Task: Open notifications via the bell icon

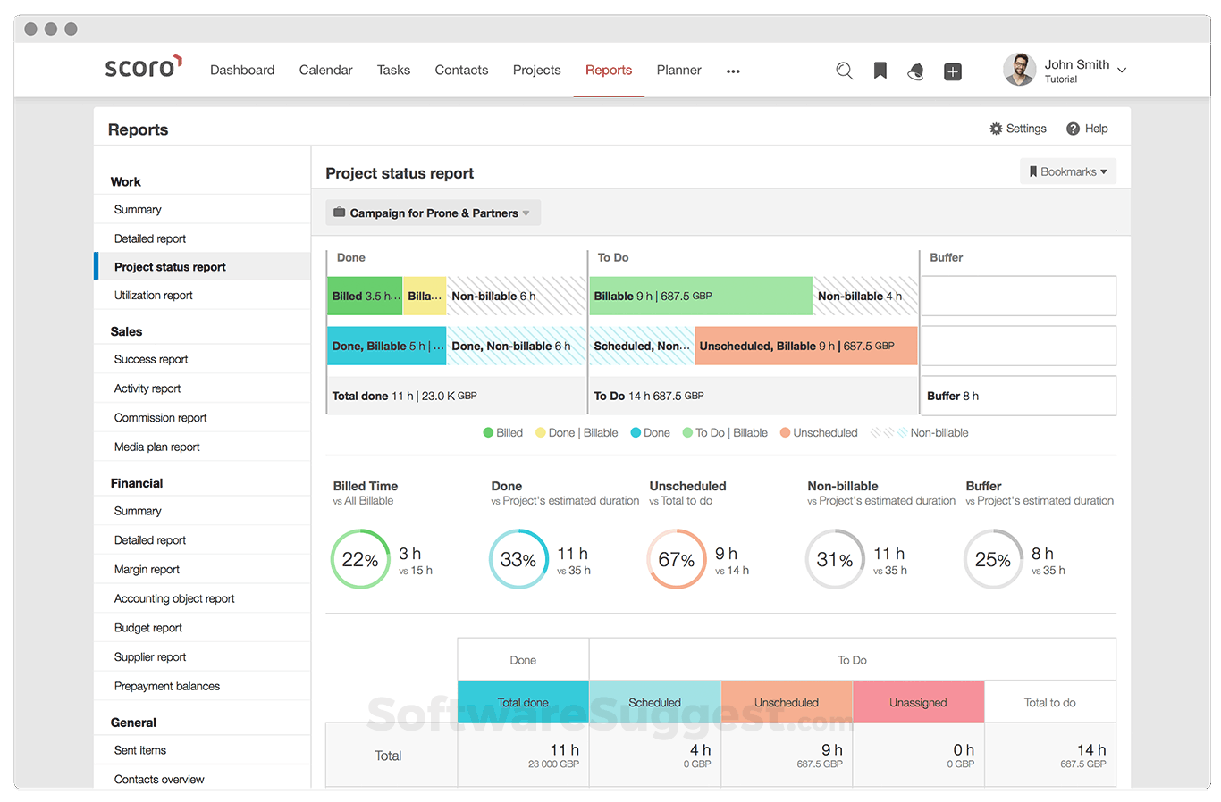Action: 915,71
